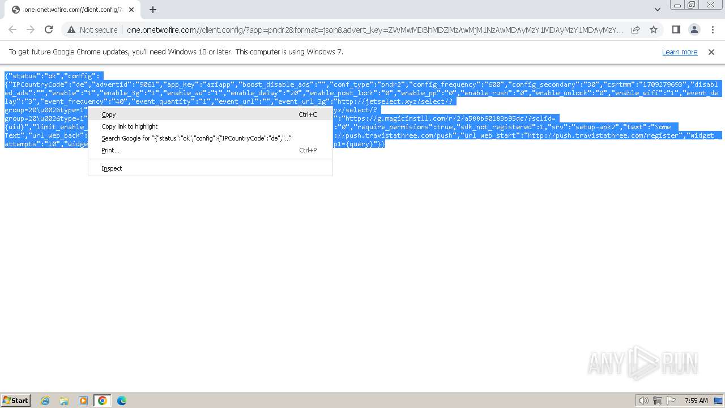Select the Chrome taskbar icon
The width and height of the screenshot is (725, 408).
(103, 401)
